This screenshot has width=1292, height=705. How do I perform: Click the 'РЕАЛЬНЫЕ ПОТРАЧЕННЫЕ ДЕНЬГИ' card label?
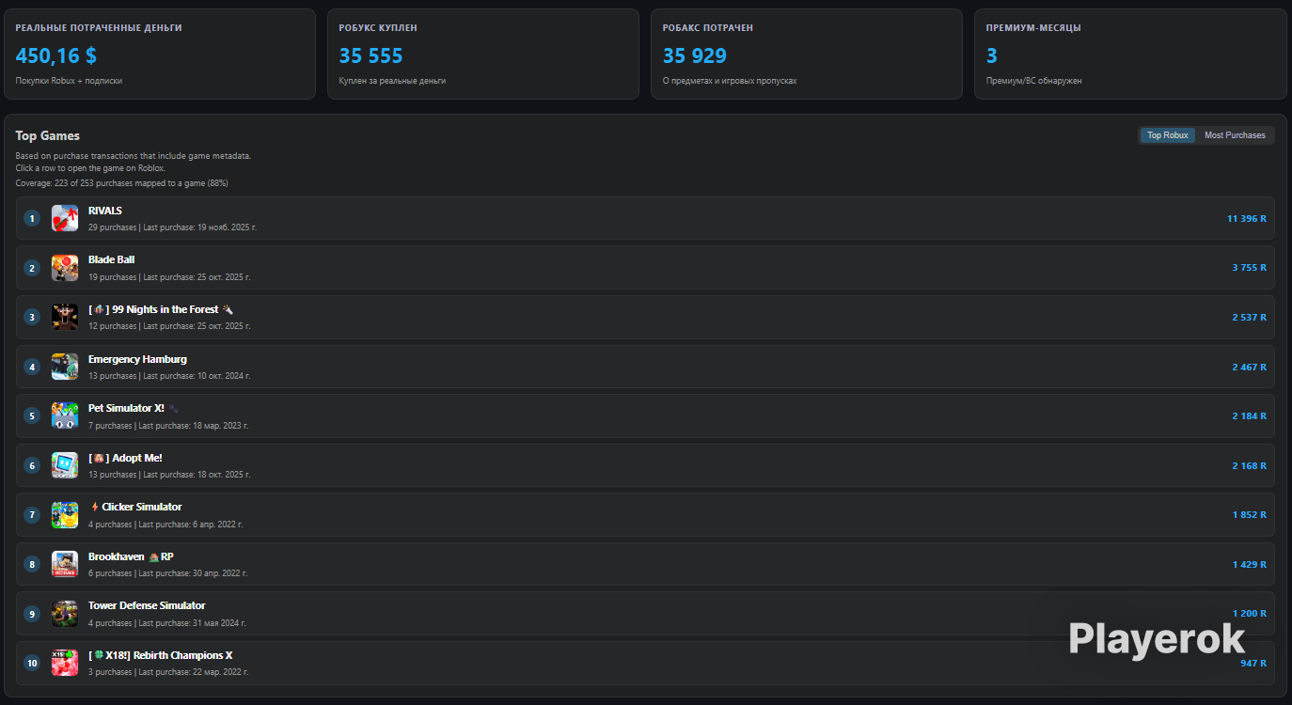point(99,28)
